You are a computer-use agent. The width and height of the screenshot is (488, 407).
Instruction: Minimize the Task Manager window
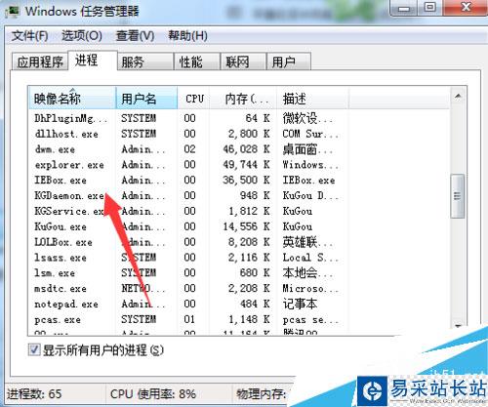tap(403, 8)
